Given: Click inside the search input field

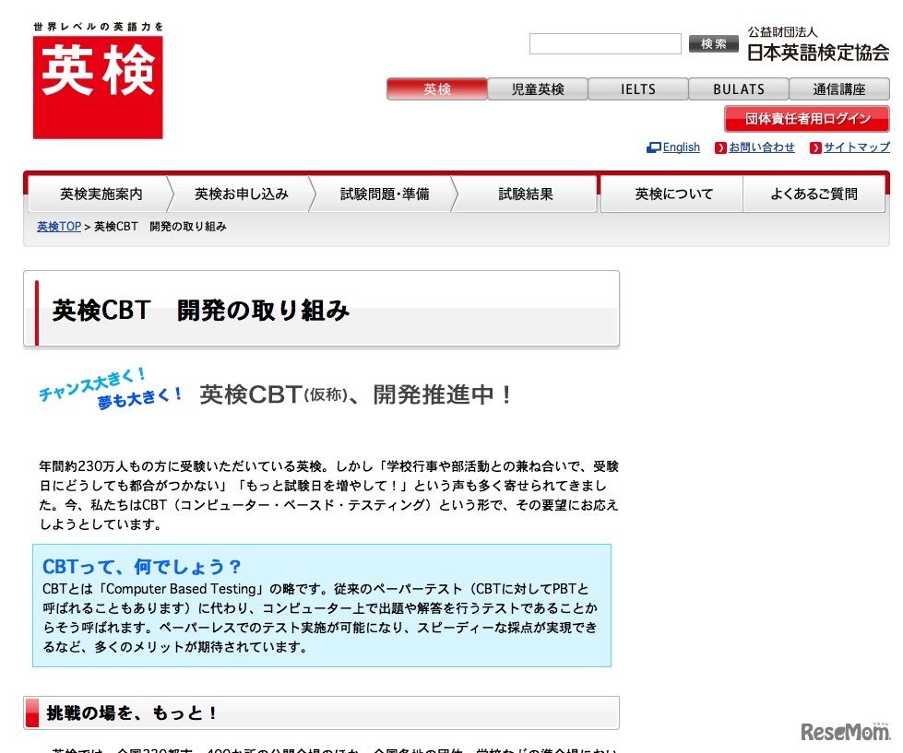Looking at the screenshot, I should (x=604, y=43).
